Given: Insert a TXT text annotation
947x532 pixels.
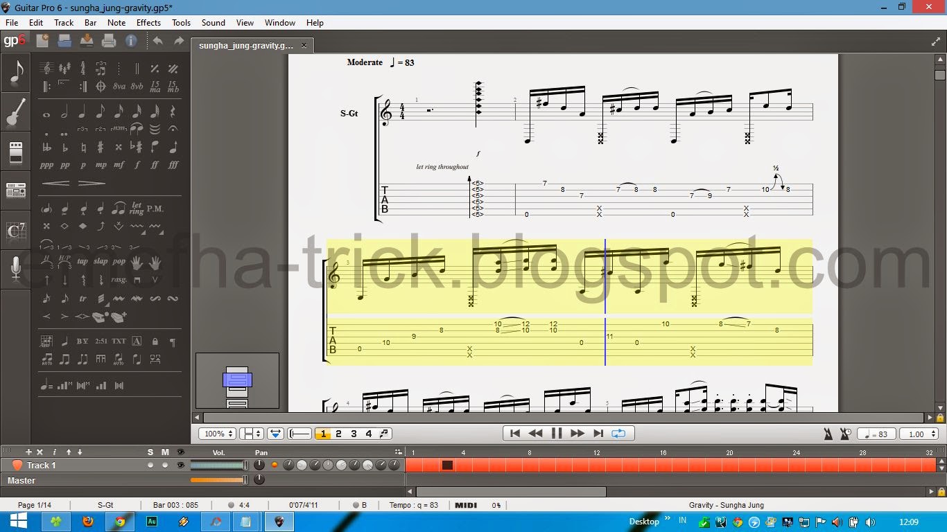Looking at the screenshot, I should (119, 341).
